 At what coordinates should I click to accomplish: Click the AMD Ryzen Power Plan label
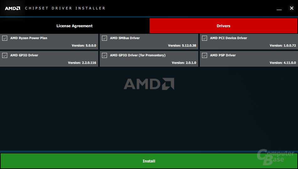click(29, 38)
